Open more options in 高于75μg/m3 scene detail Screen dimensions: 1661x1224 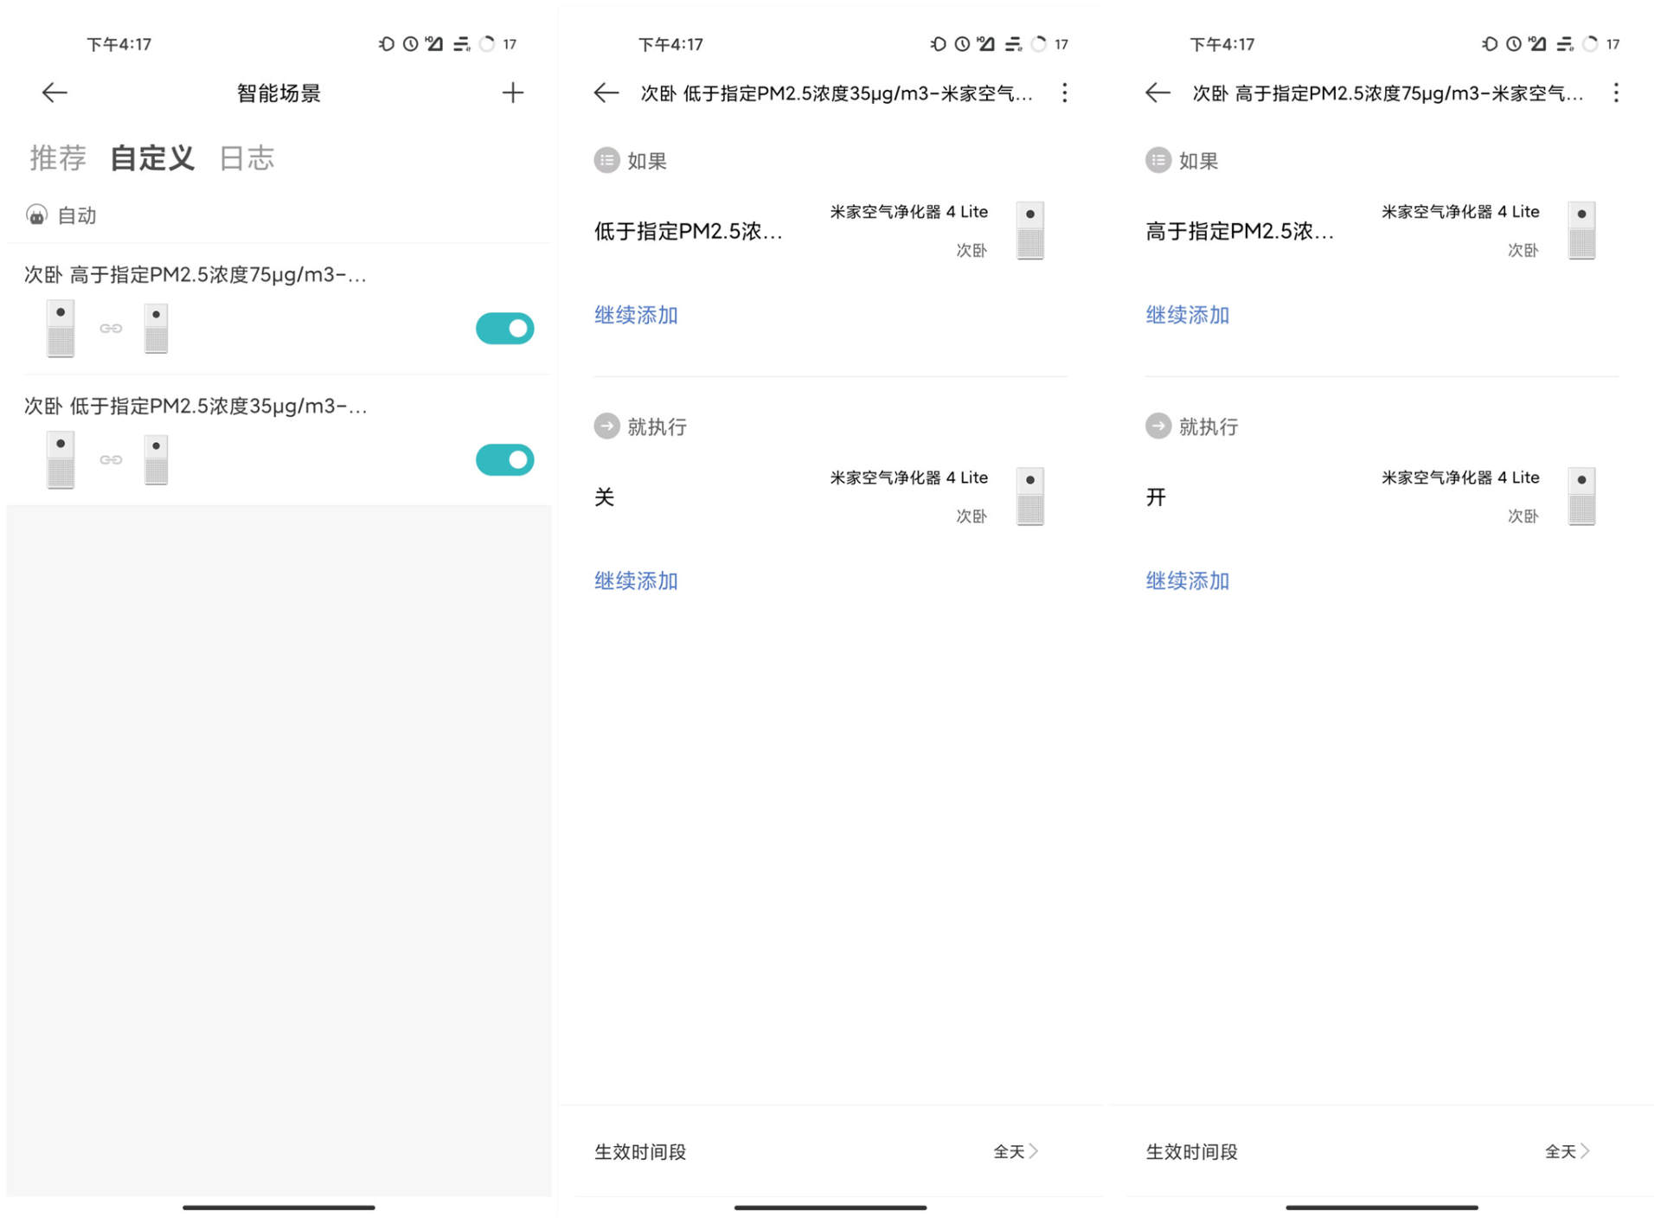click(x=1616, y=93)
